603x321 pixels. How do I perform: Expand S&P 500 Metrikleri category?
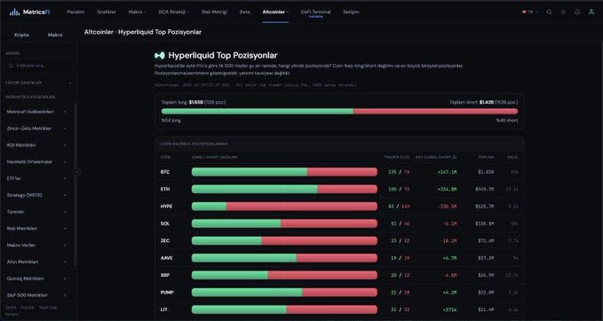[x=37, y=295]
